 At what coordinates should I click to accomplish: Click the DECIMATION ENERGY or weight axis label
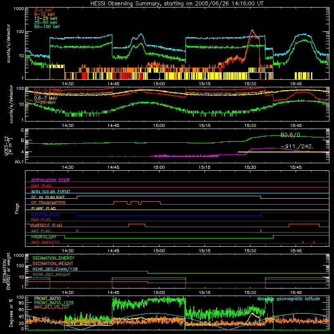tap(6, 271)
